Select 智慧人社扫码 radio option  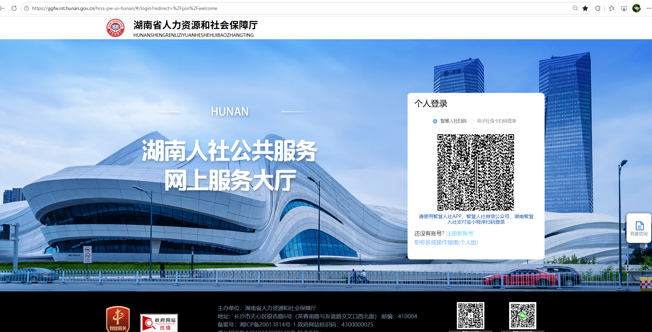click(435, 121)
